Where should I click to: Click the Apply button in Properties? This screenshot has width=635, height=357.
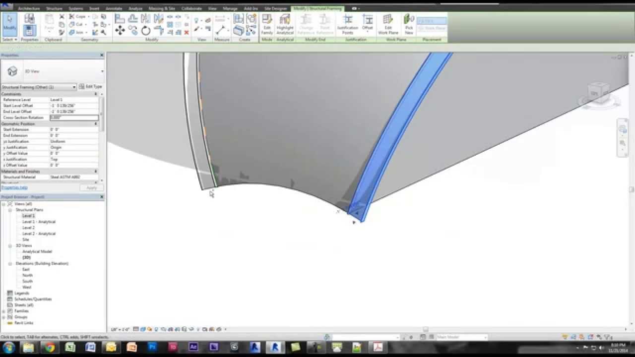point(91,187)
